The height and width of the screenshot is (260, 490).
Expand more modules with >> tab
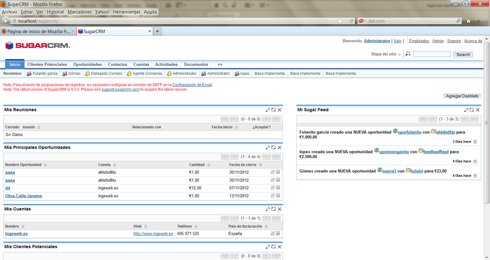coord(220,64)
